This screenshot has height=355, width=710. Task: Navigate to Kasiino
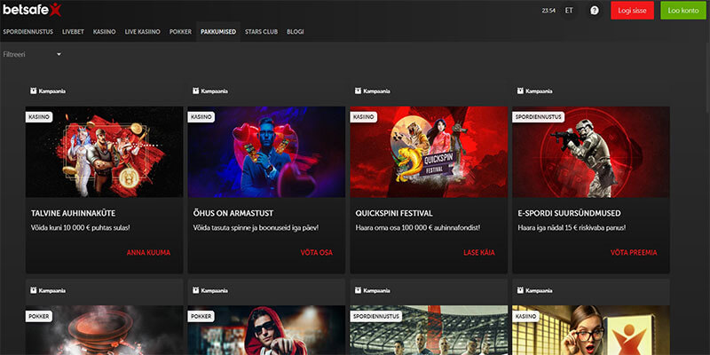104,32
